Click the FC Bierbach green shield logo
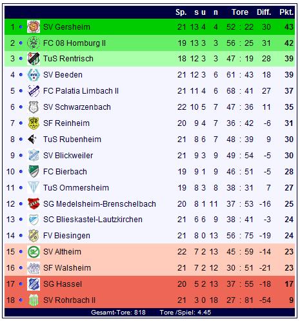 pos(34,171)
